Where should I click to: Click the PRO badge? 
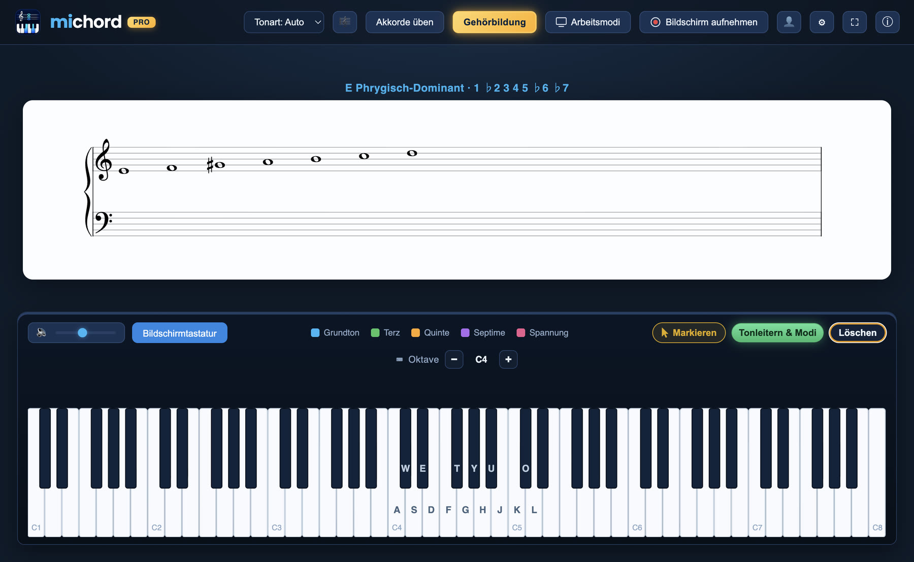pos(141,22)
